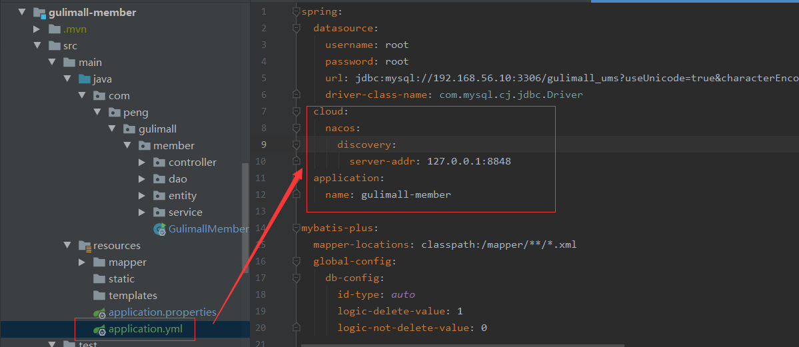Click the gulimall-member module folder icon
This screenshot has width=799, height=347.
(x=39, y=13)
